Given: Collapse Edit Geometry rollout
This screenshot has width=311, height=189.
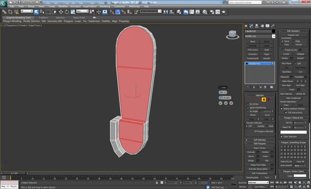Looking at the screenshot, I should 294,31.
